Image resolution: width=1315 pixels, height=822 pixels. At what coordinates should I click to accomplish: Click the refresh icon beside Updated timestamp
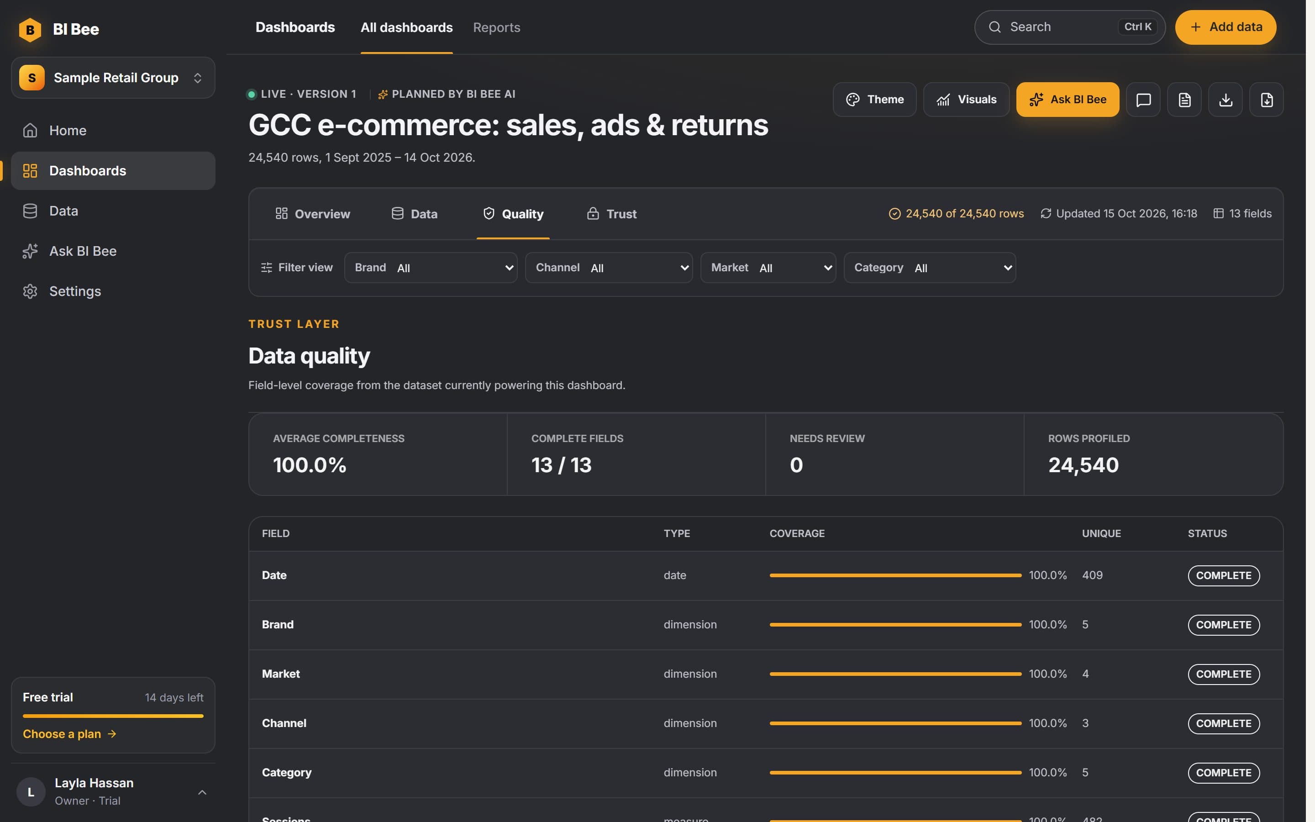(x=1046, y=214)
